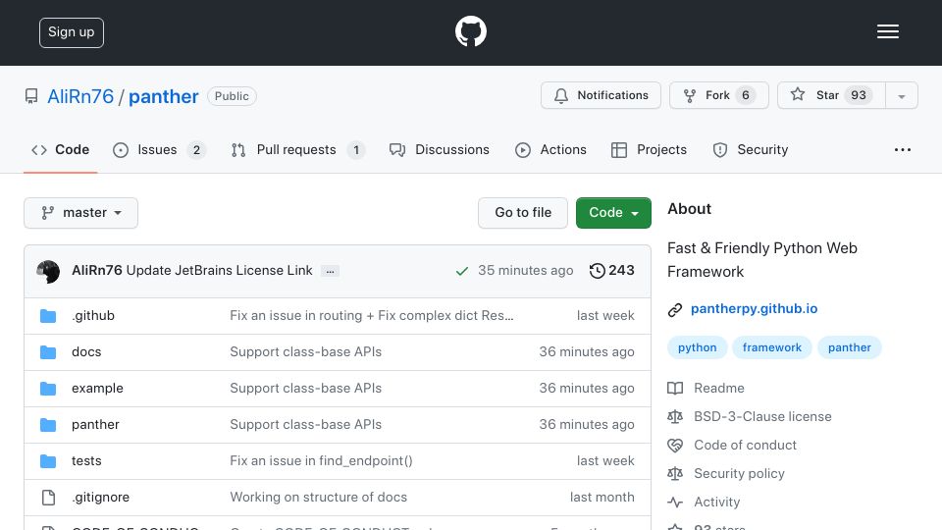Open the AliRn76 owner link

pos(80,97)
